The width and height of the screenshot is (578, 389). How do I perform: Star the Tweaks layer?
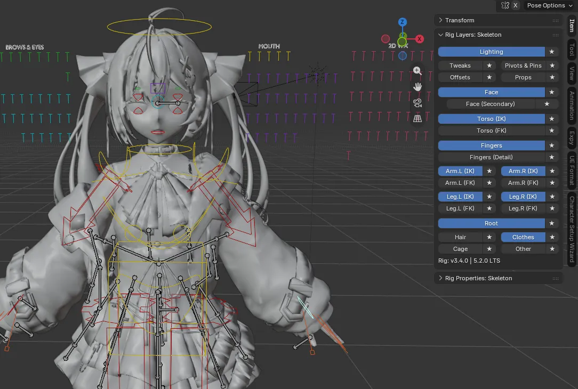[x=489, y=66]
